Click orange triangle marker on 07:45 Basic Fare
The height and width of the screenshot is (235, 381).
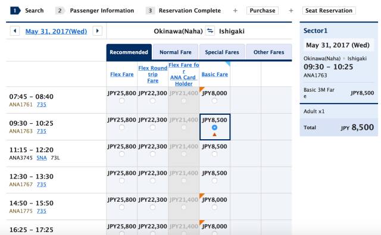(x=201, y=89)
